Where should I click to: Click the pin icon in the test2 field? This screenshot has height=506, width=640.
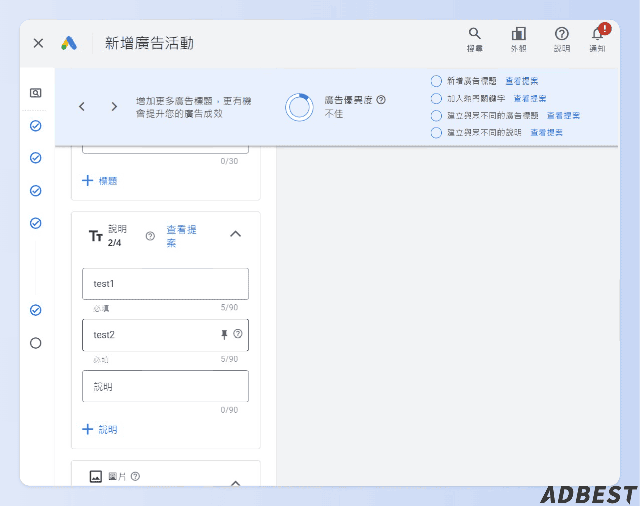click(x=224, y=334)
